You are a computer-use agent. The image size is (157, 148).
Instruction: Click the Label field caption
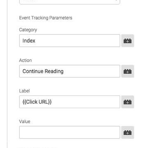(x=24, y=91)
